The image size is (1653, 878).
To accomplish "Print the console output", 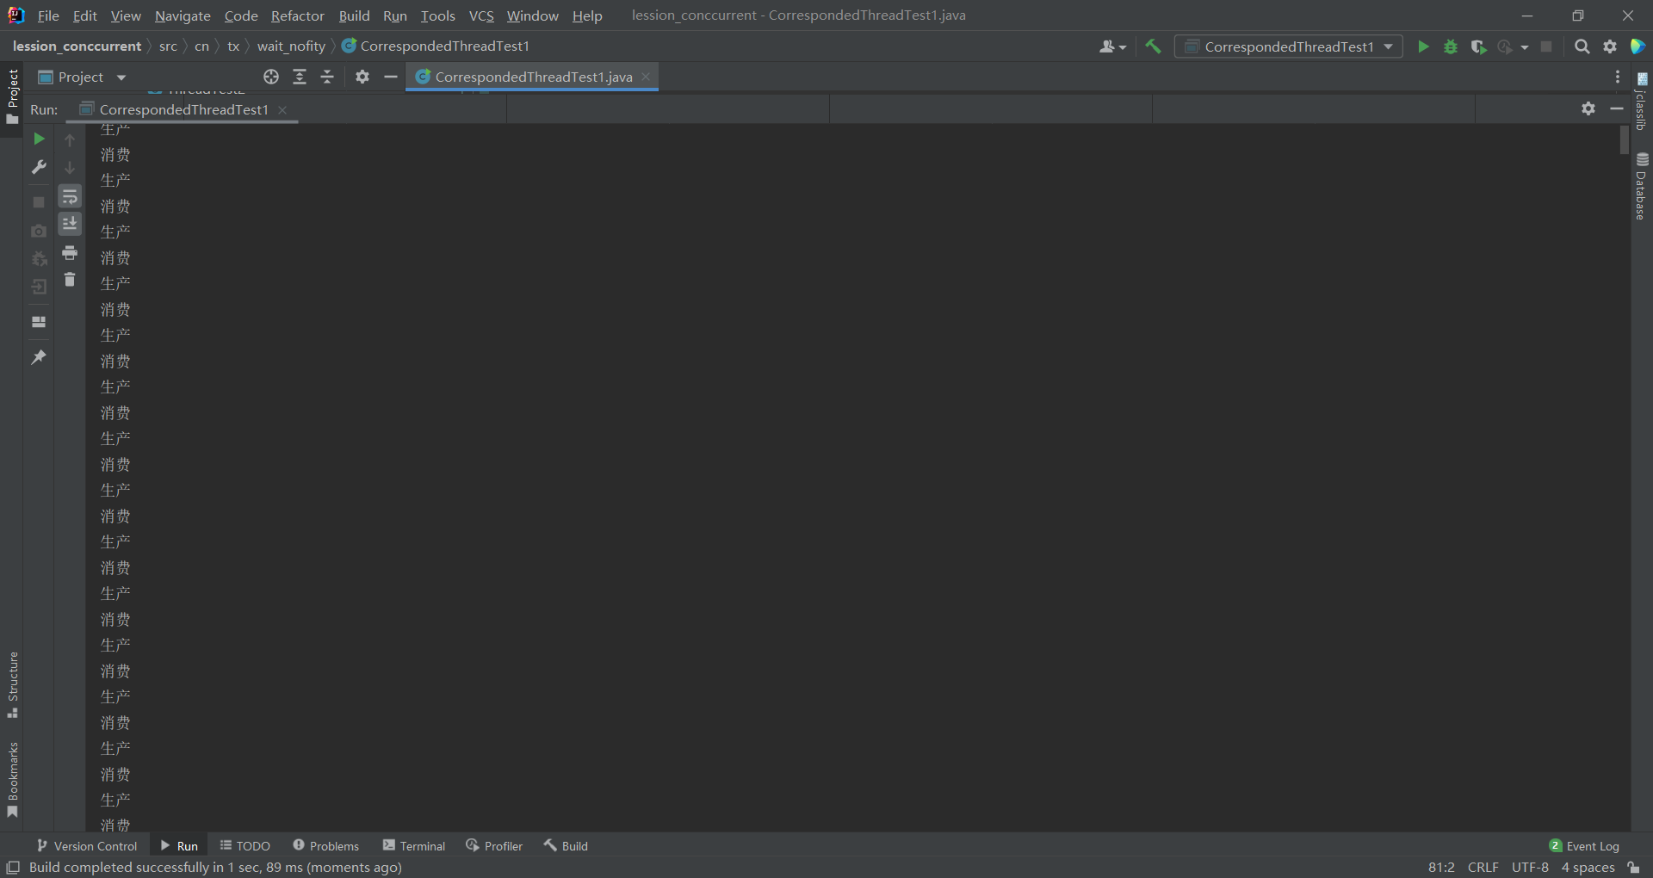I will (x=70, y=253).
